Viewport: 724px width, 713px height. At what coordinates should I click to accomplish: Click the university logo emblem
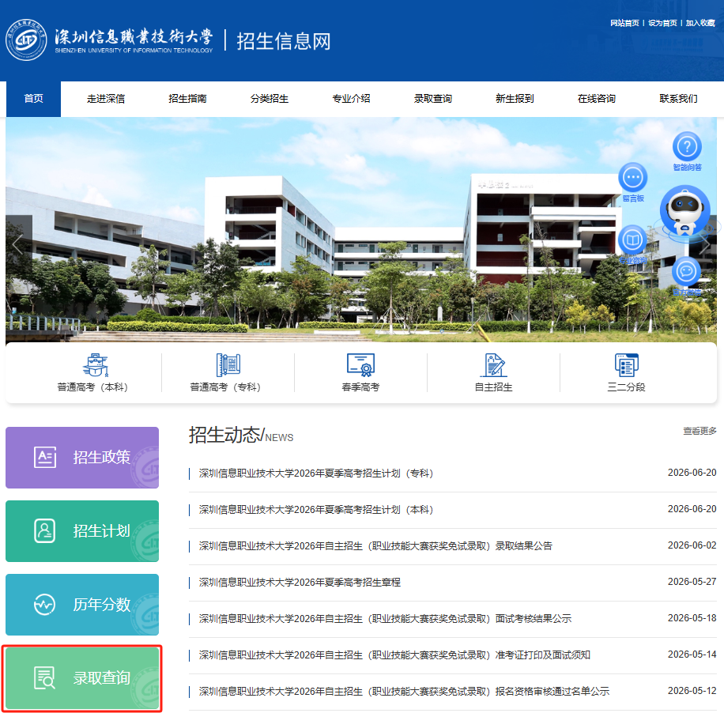(26, 40)
